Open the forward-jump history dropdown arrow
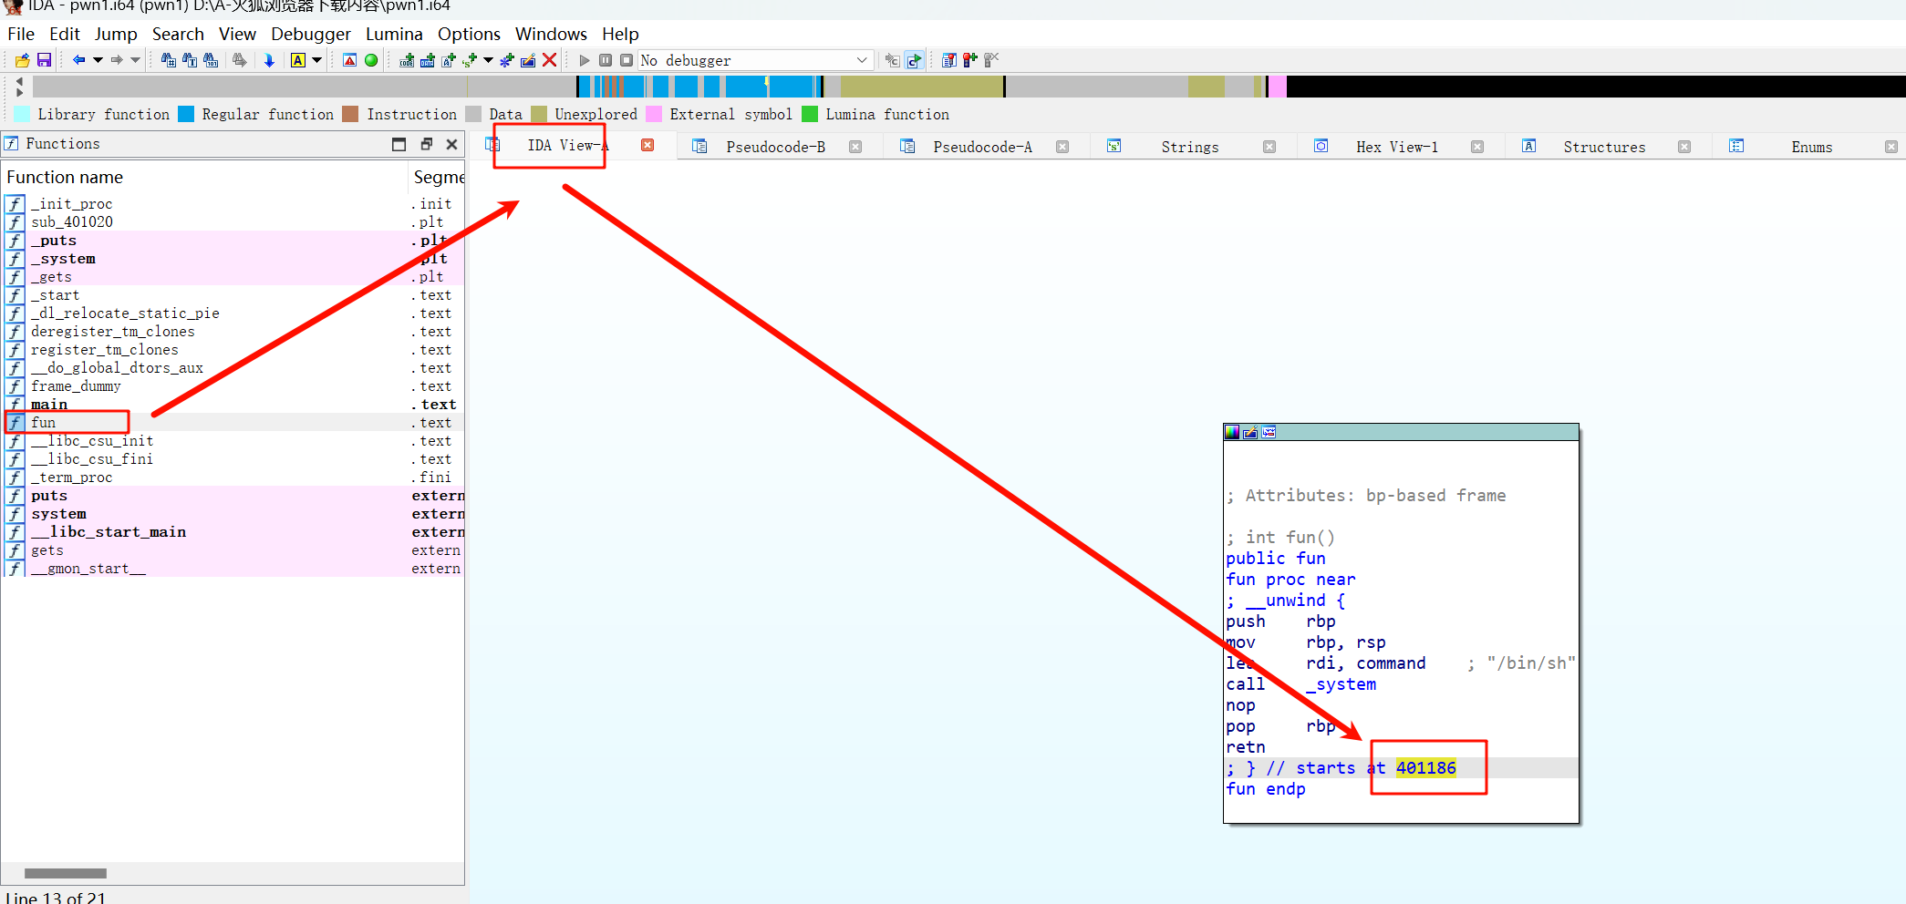The width and height of the screenshot is (1906, 904). tap(136, 60)
